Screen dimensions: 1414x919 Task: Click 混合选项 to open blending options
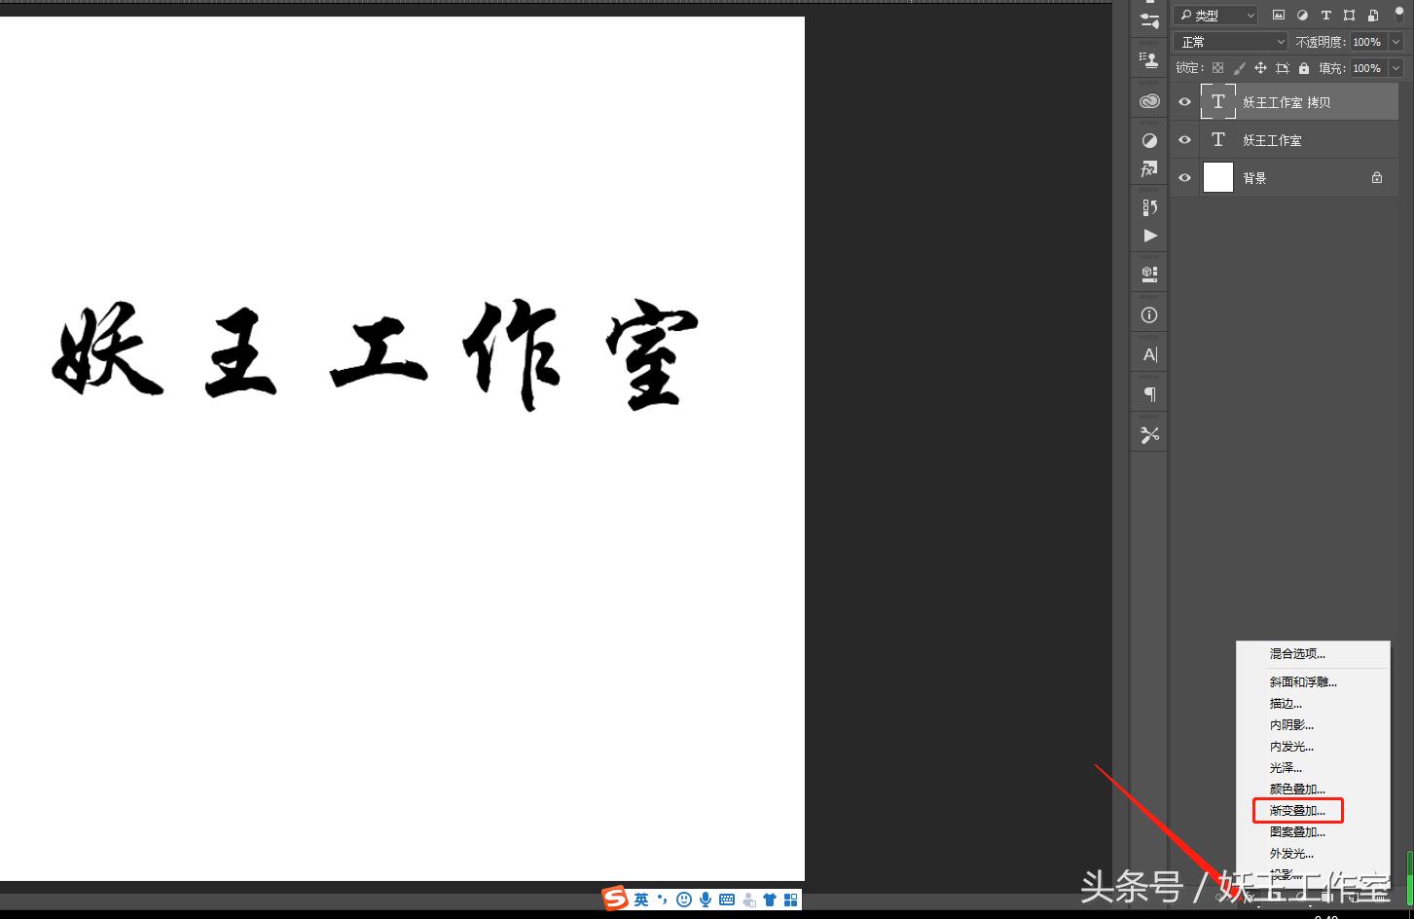point(1297,653)
